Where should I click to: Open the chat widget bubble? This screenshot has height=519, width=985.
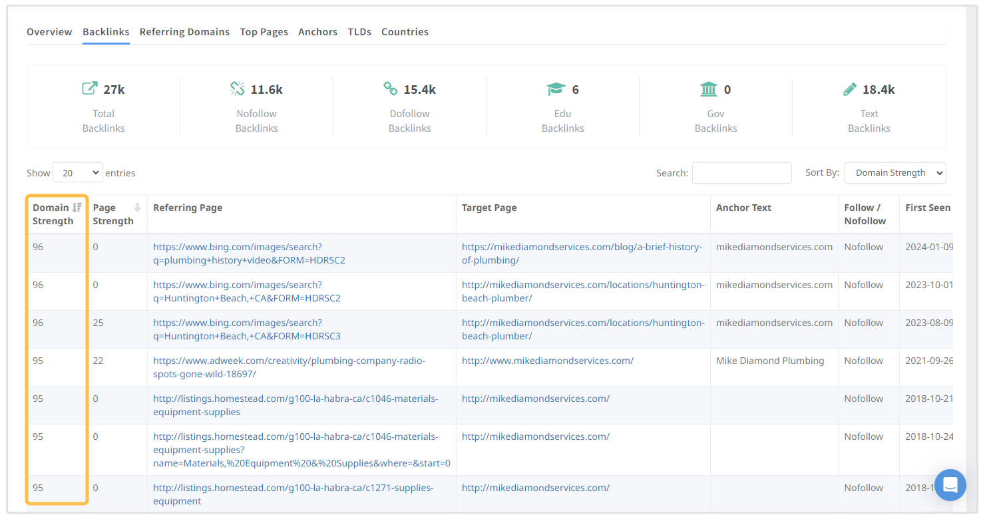pyautogui.click(x=950, y=484)
